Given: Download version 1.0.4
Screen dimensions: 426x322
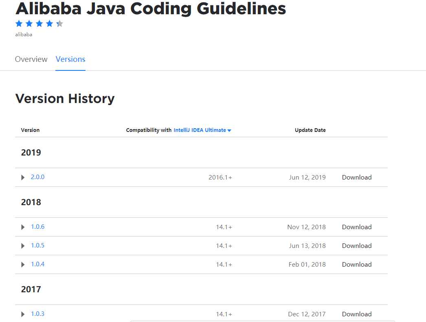Looking at the screenshot, I should (357, 265).
